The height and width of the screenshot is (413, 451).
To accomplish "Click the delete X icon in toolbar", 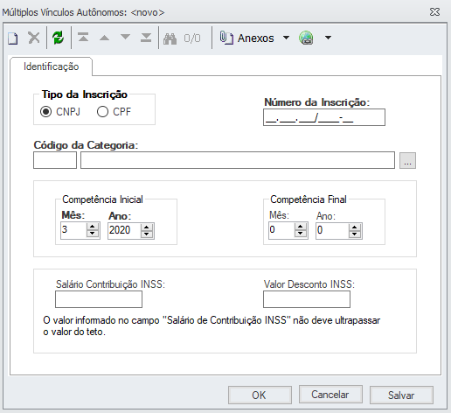I will tap(34, 38).
